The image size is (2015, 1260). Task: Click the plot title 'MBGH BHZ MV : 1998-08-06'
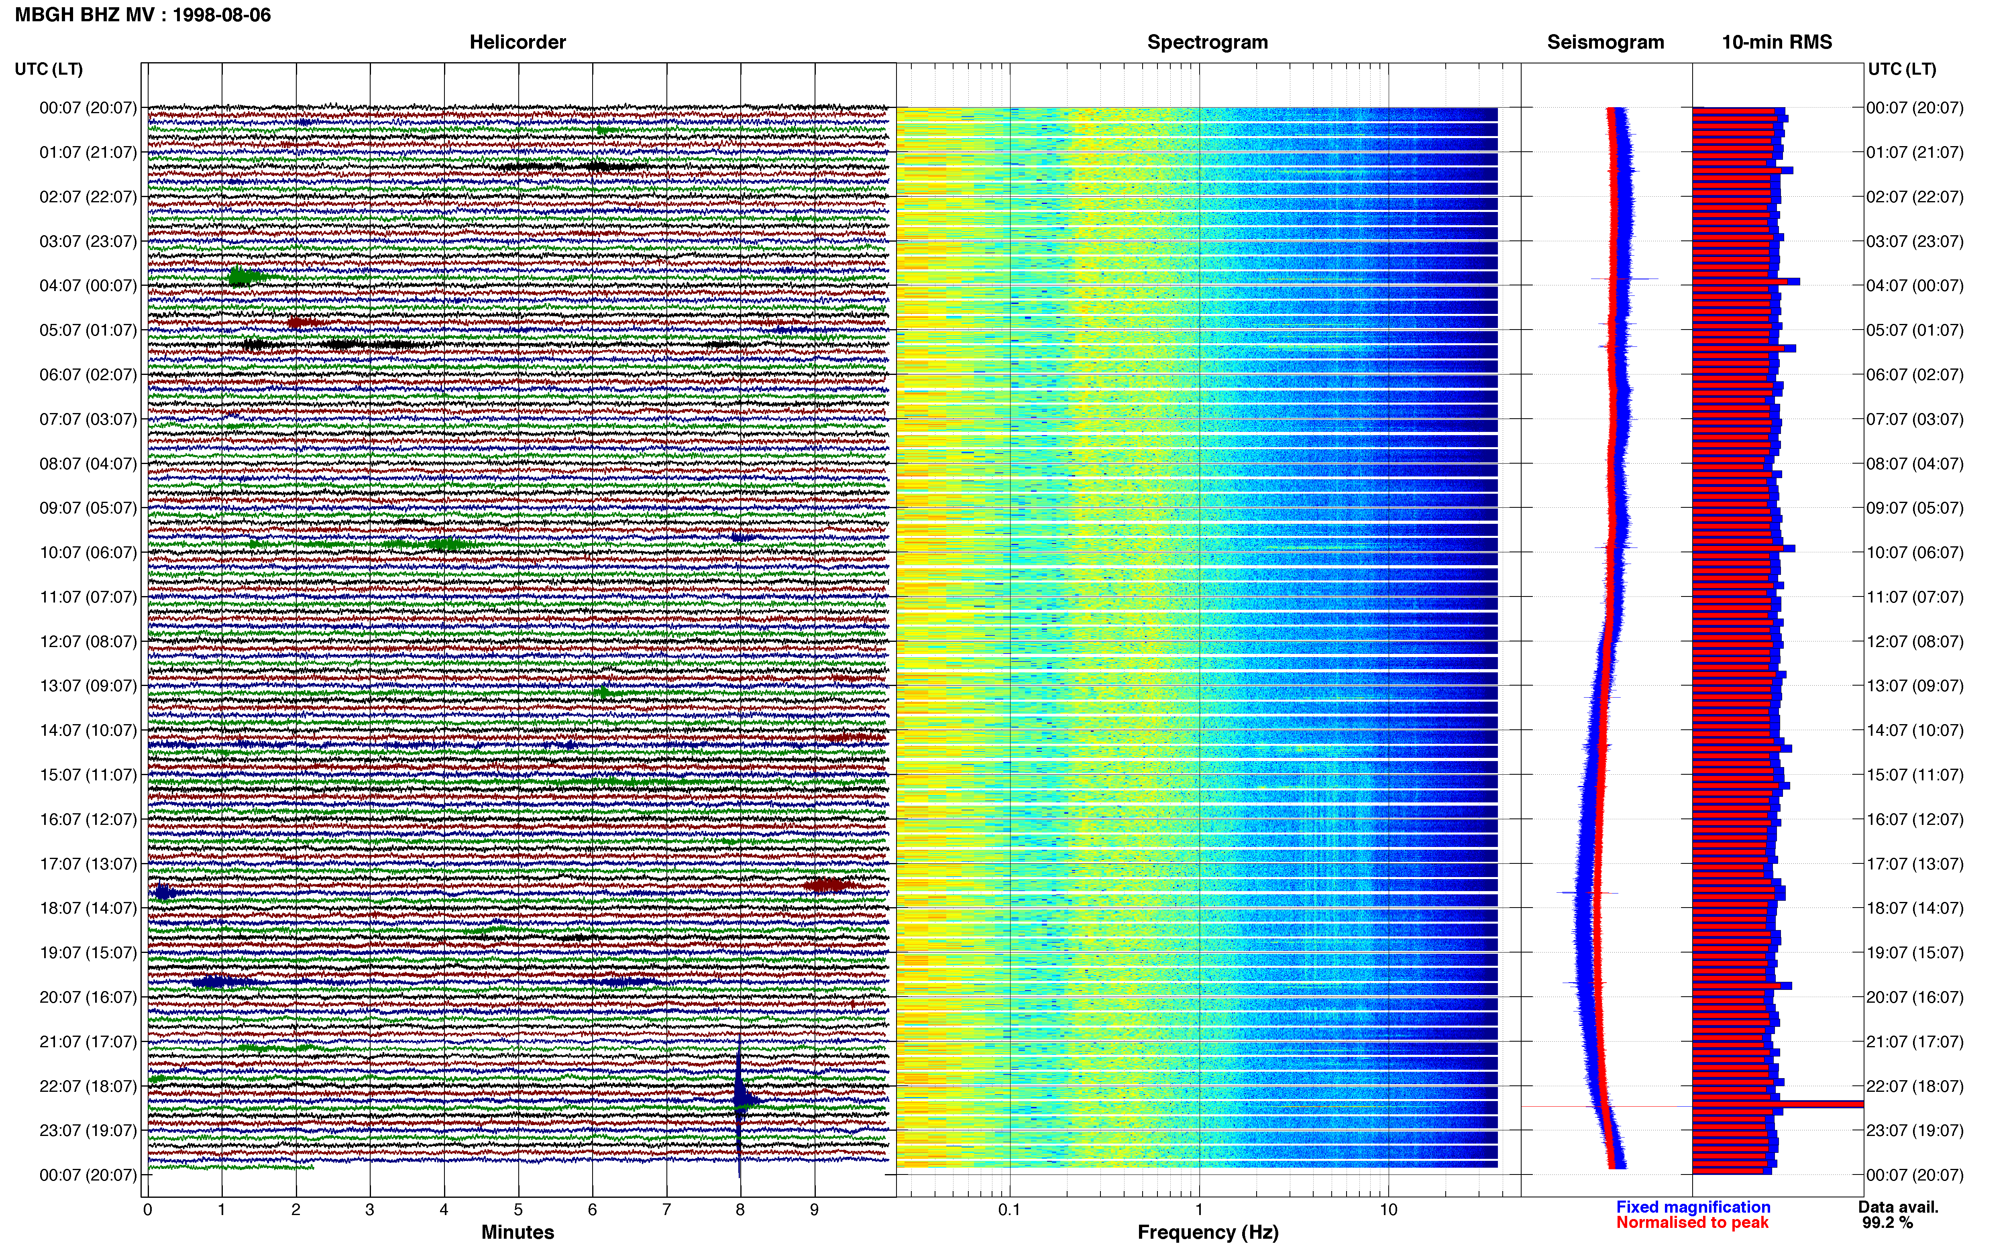click(143, 15)
